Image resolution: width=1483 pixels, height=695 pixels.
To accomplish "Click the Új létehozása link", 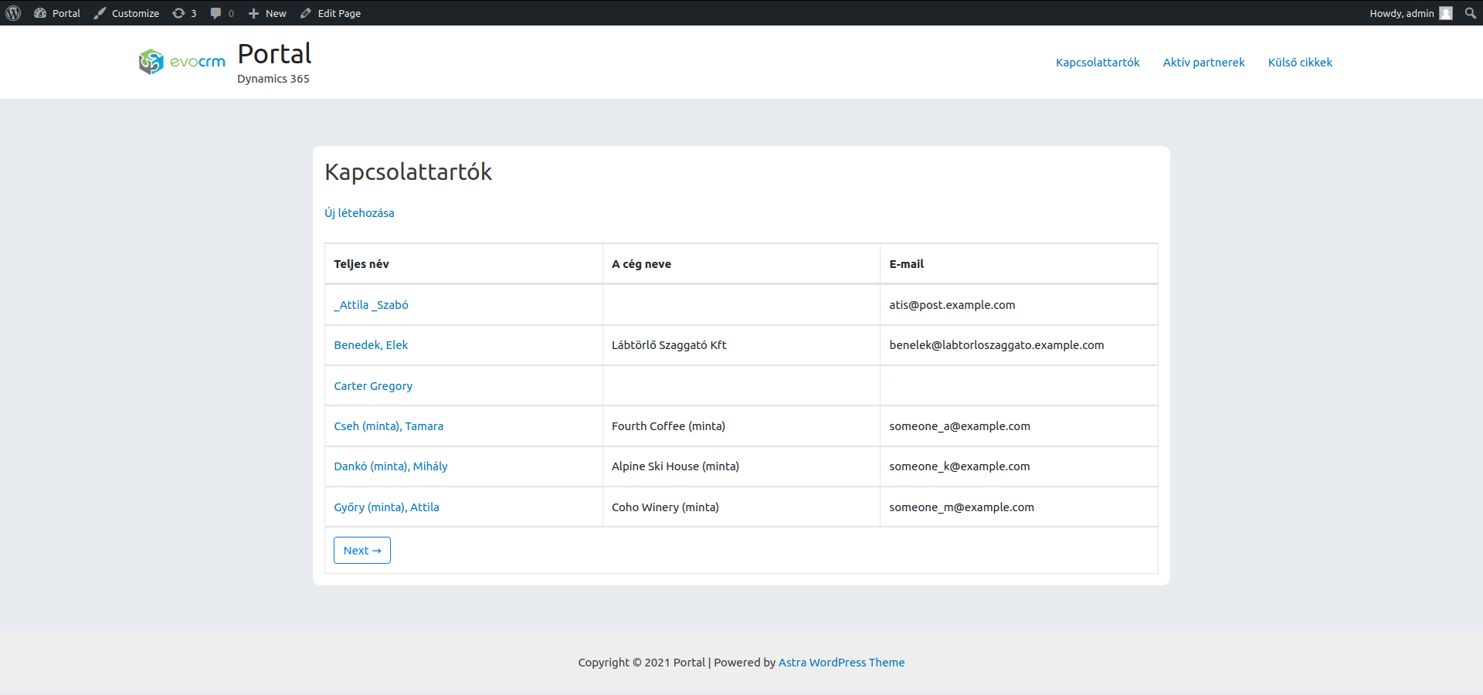I will point(359,213).
